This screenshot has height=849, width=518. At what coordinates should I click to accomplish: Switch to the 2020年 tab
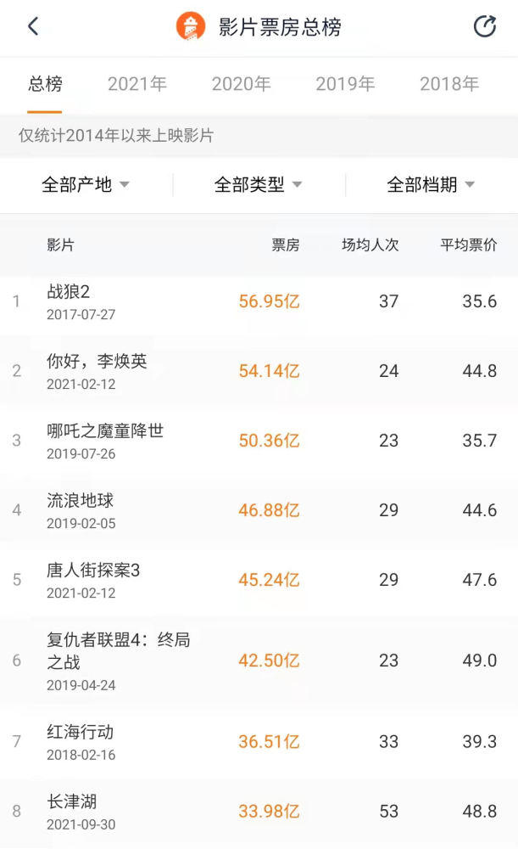point(242,84)
